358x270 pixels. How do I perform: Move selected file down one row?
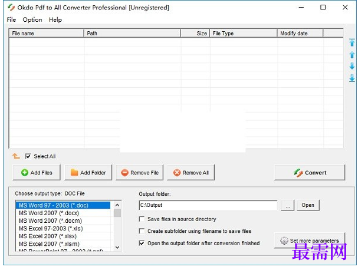(352, 66)
